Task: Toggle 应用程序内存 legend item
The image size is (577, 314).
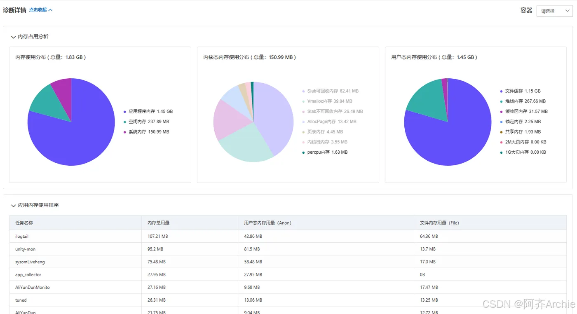Action: point(148,112)
